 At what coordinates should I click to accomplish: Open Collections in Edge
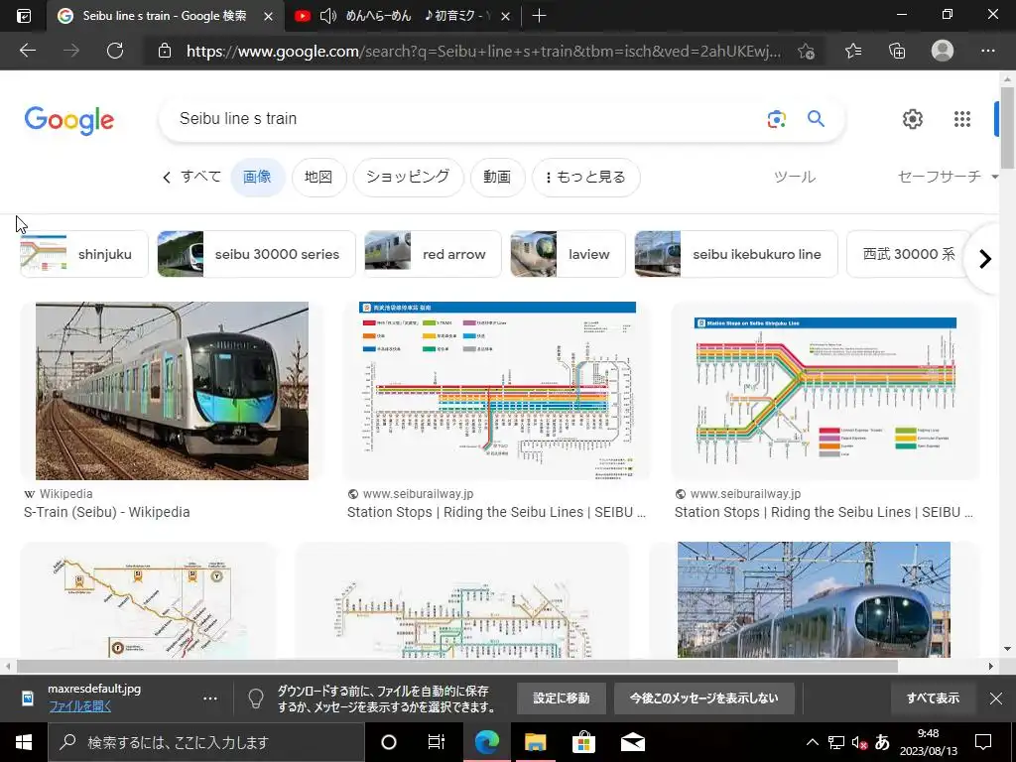click(897, 51)
